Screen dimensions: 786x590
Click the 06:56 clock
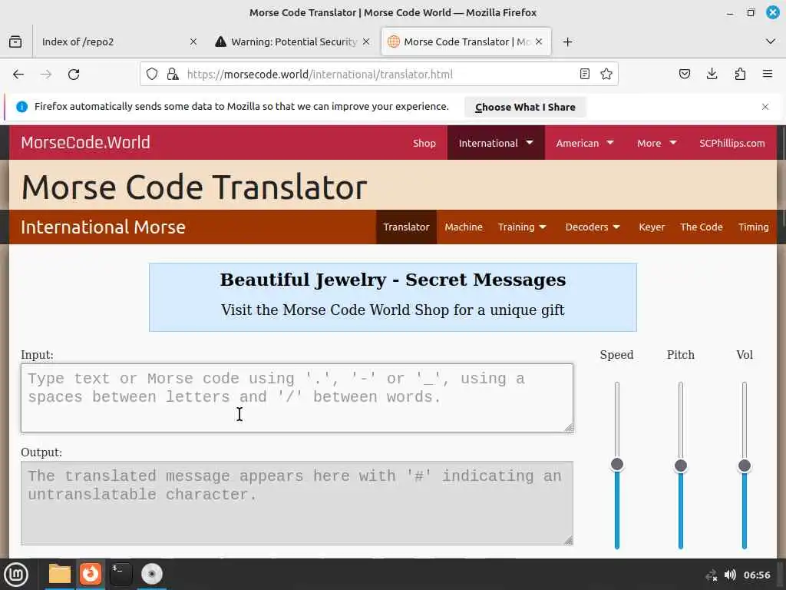(x=756, y=575)
